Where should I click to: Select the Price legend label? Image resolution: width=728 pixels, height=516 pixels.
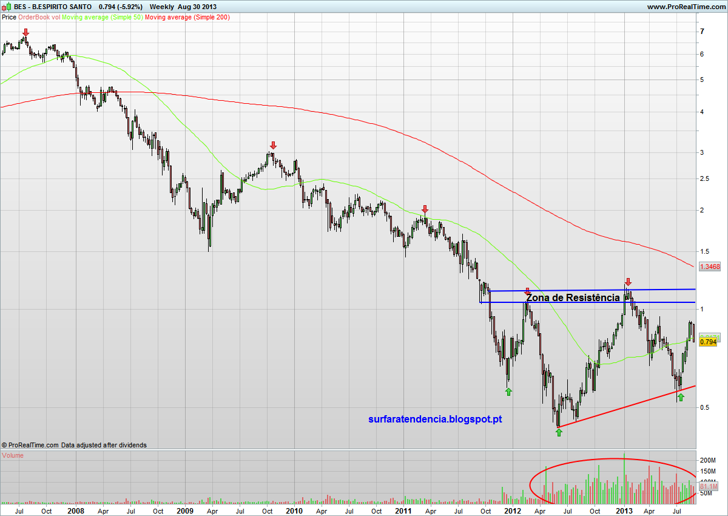(x=9, y=17)
